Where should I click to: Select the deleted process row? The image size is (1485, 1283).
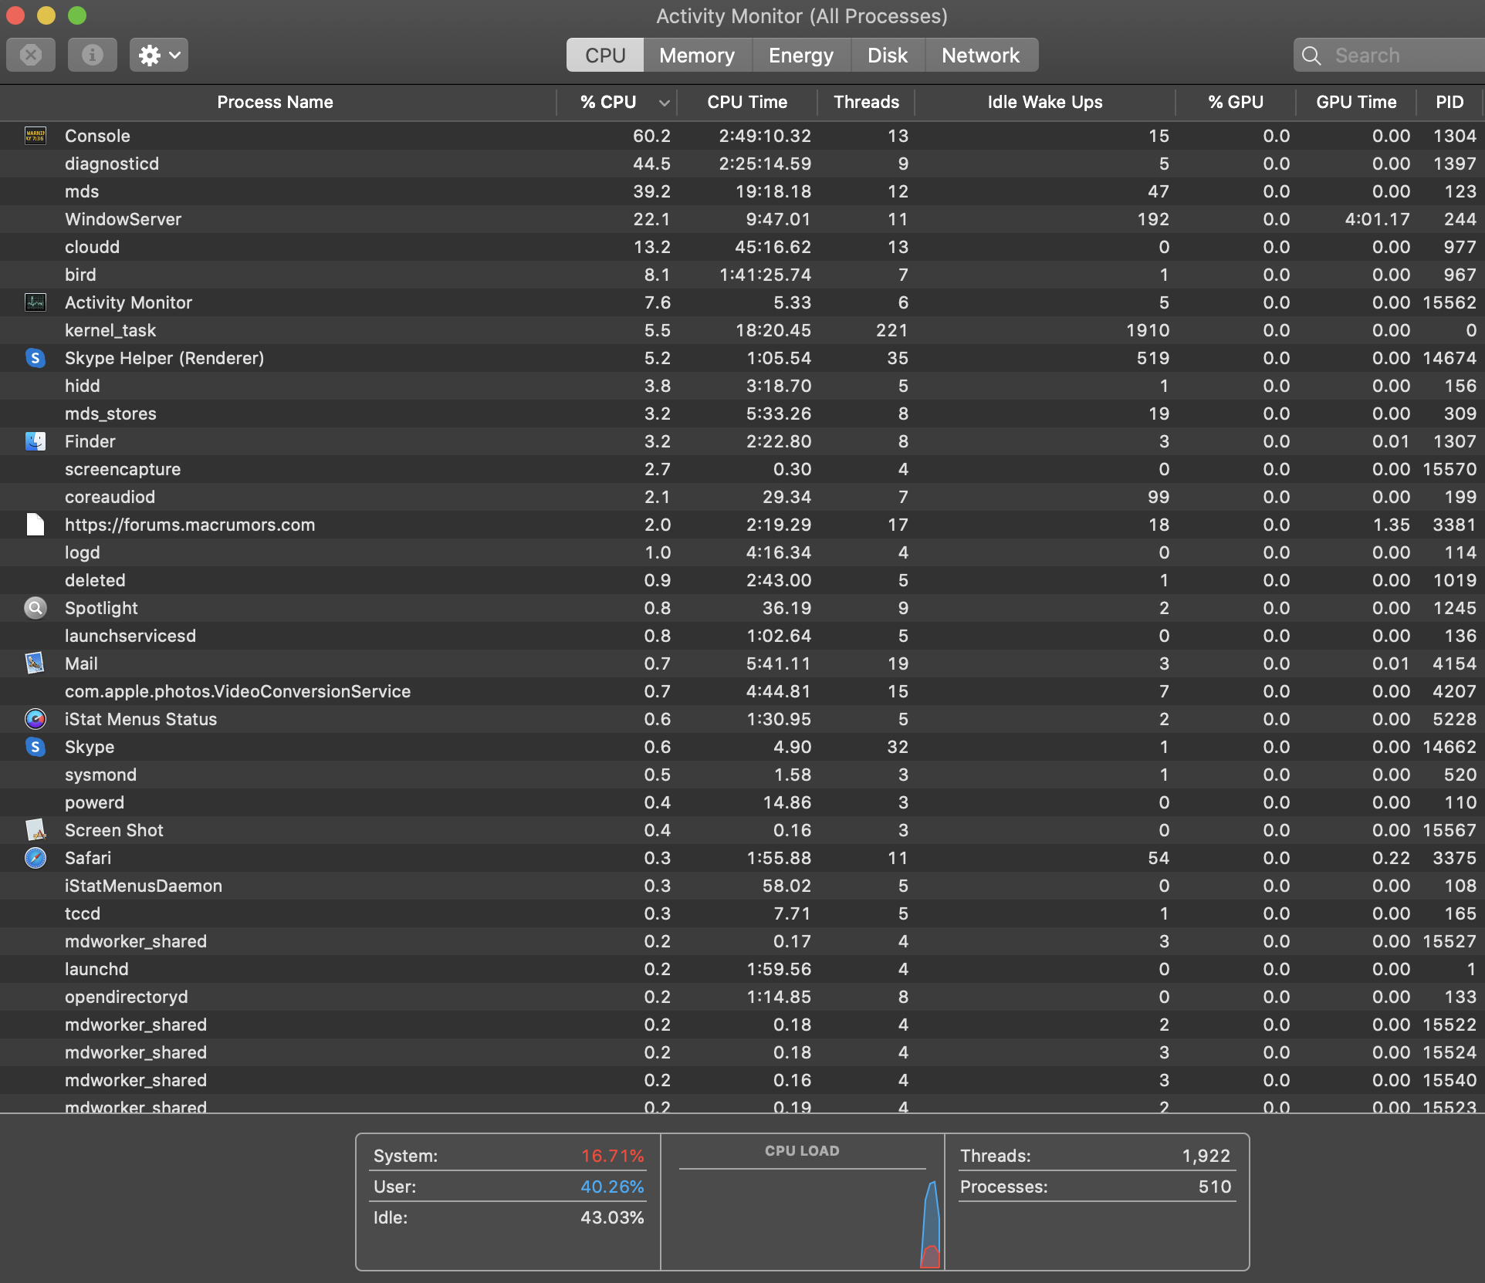(x=742, y=580)
